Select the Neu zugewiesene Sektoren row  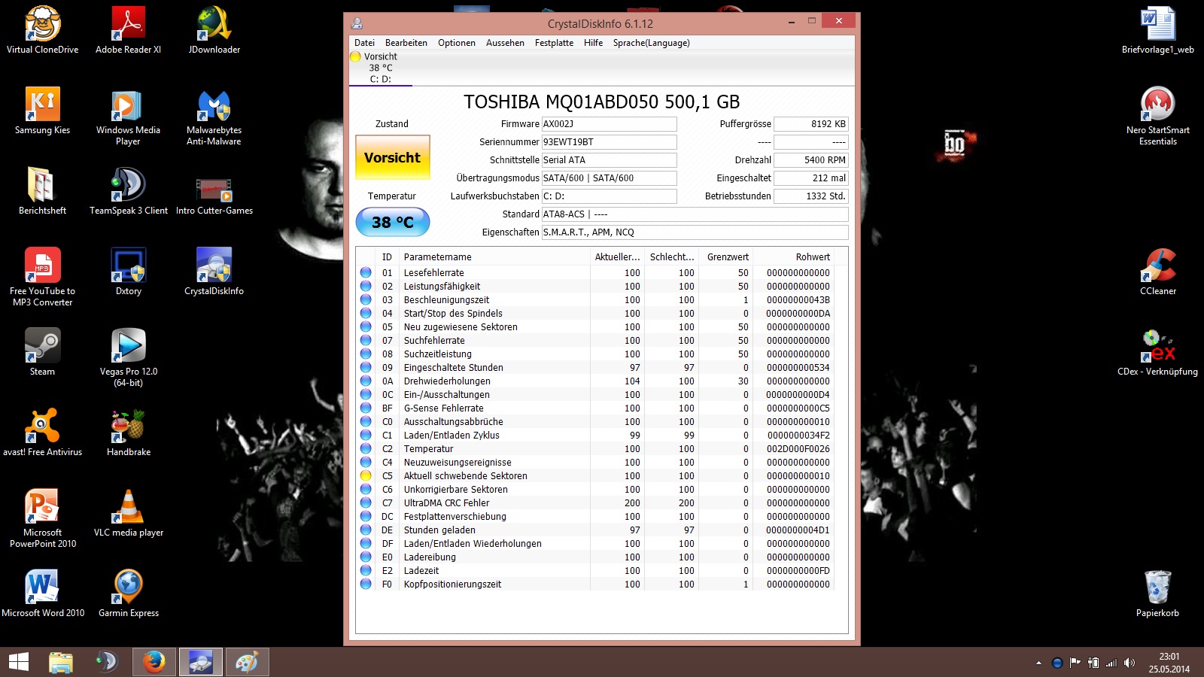coord(597,327)
